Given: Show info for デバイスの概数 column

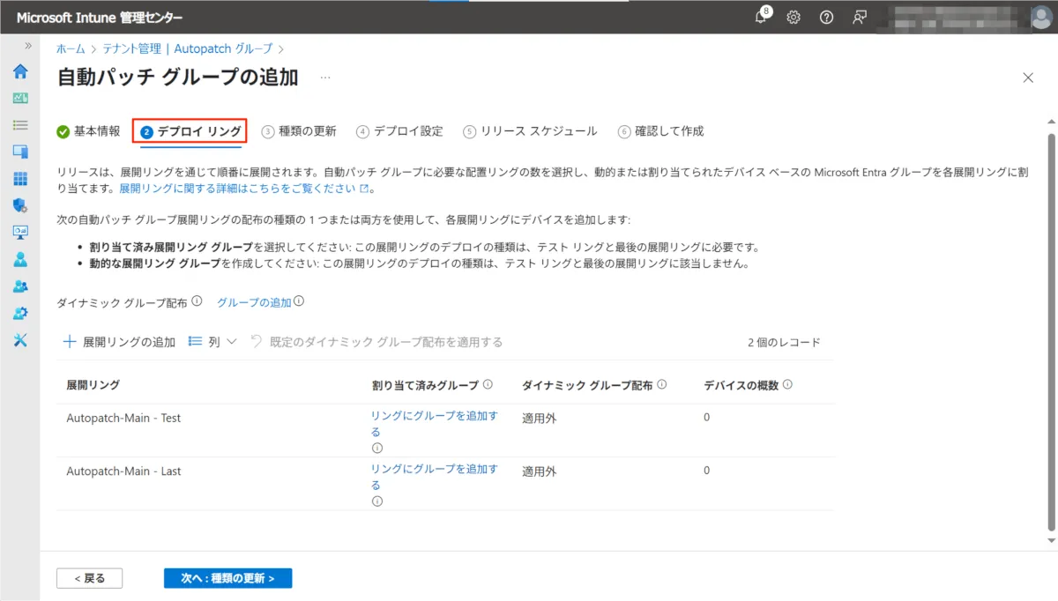Looking at the screenshot, I should [x=787, y=385].
